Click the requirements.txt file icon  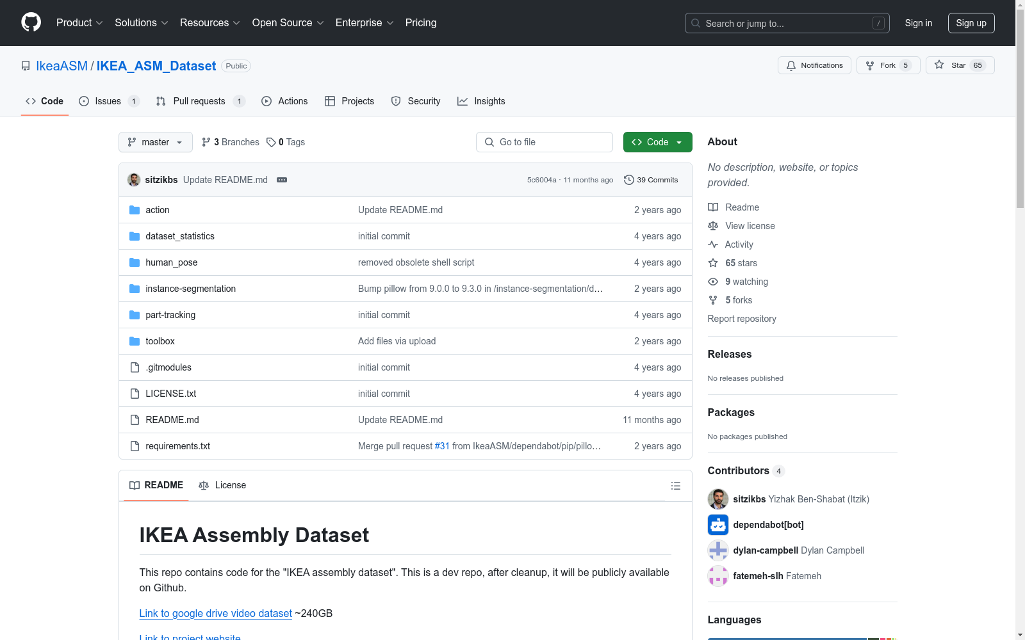point(135,446)
